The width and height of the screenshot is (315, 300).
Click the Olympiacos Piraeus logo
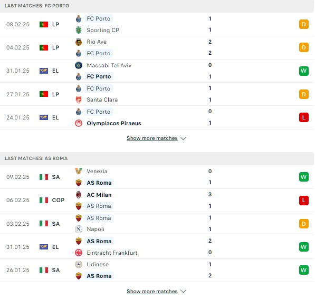click(x=79, y=123)
